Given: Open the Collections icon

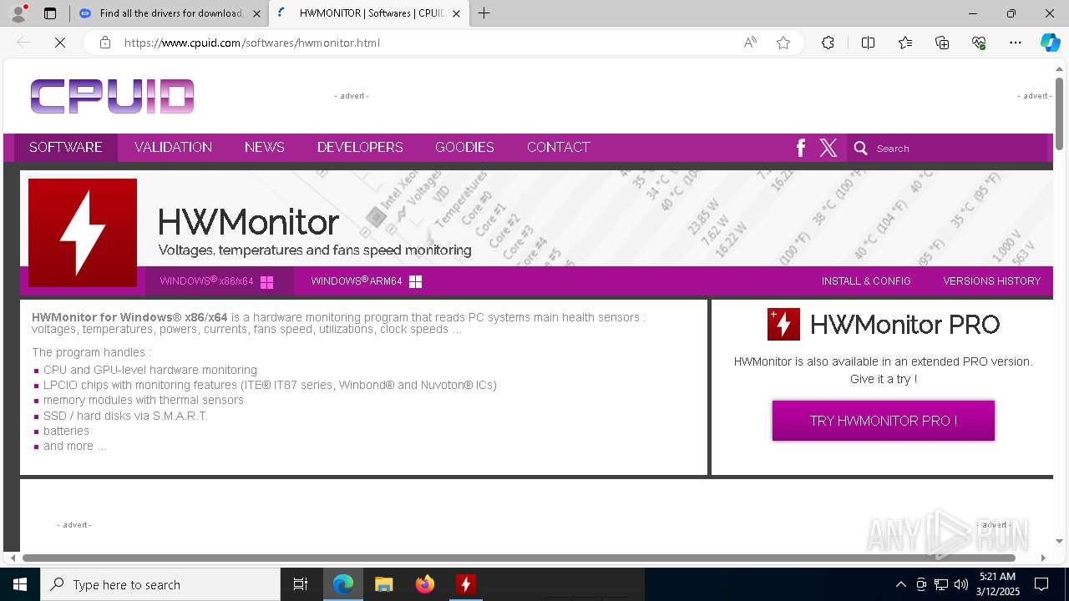Looking at the screenshot, I should tap(942, 43).
